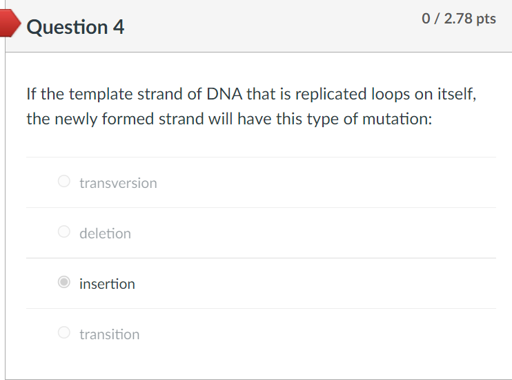Select the transition radio button

(x=64, y=332)
